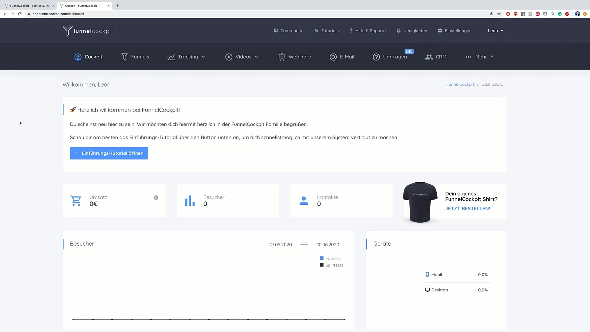Click the CRM people icon
This screenshot has width=590, height=332.
tap(429, 57)
